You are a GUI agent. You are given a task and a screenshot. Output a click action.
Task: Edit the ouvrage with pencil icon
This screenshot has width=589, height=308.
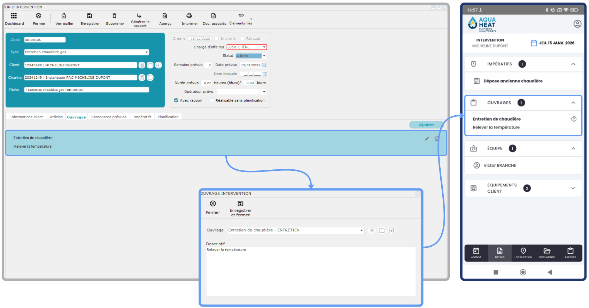point(427,139)
